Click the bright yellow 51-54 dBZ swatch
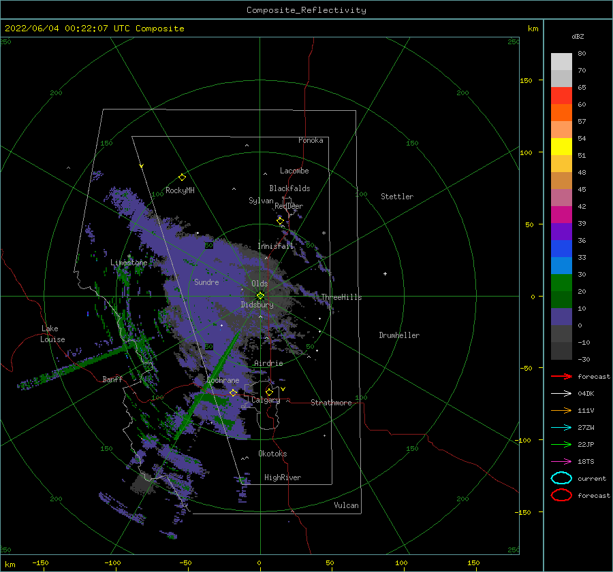This screenshot has height=572, width=613. coord(561,147)
